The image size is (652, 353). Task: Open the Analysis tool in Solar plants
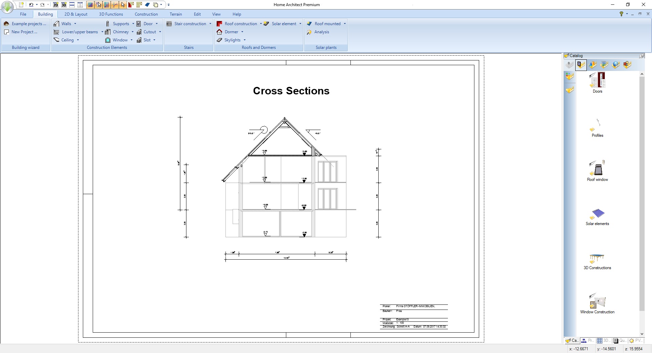tap(321, 32)
